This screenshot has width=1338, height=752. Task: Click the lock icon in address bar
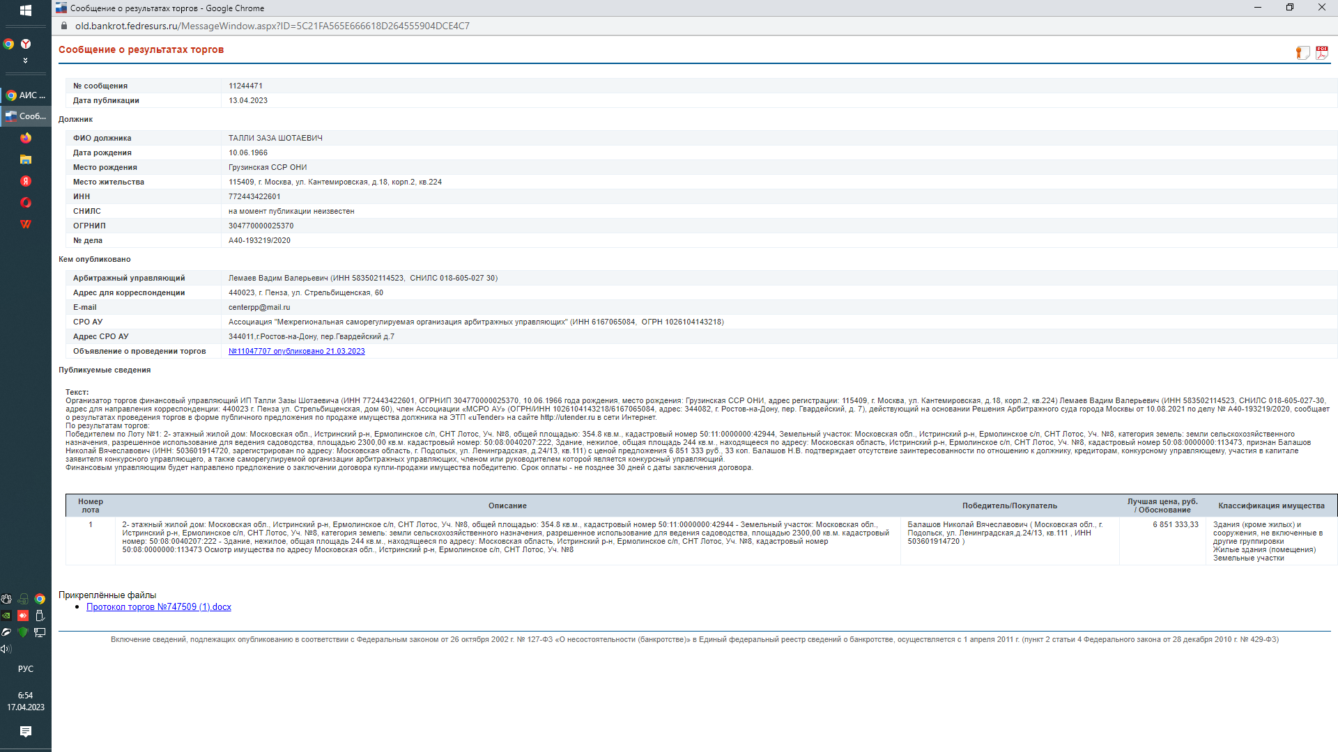[x=64, y=26]
